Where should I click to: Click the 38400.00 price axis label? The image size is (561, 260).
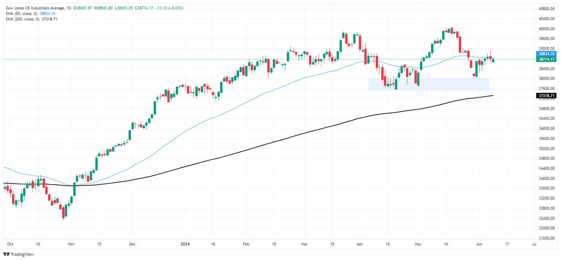coord(547,68)
